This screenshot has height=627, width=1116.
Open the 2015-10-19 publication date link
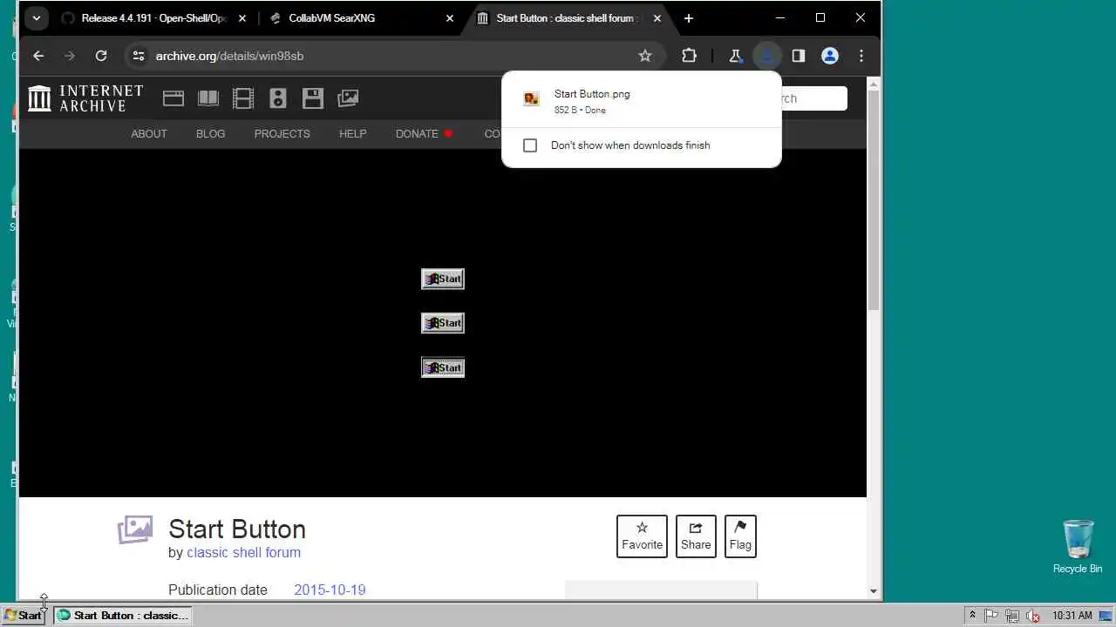[330, 590]
